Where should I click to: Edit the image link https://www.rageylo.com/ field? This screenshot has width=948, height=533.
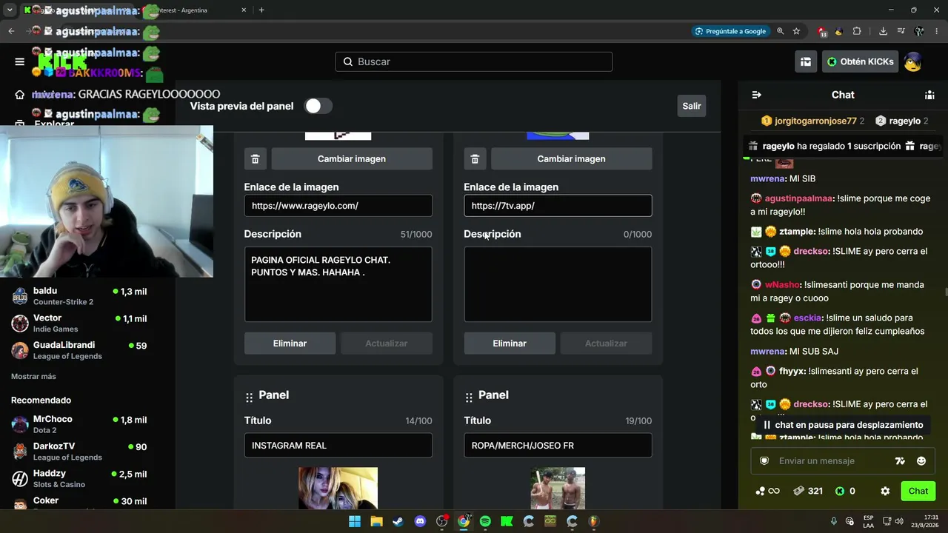[x=338, y=206]
